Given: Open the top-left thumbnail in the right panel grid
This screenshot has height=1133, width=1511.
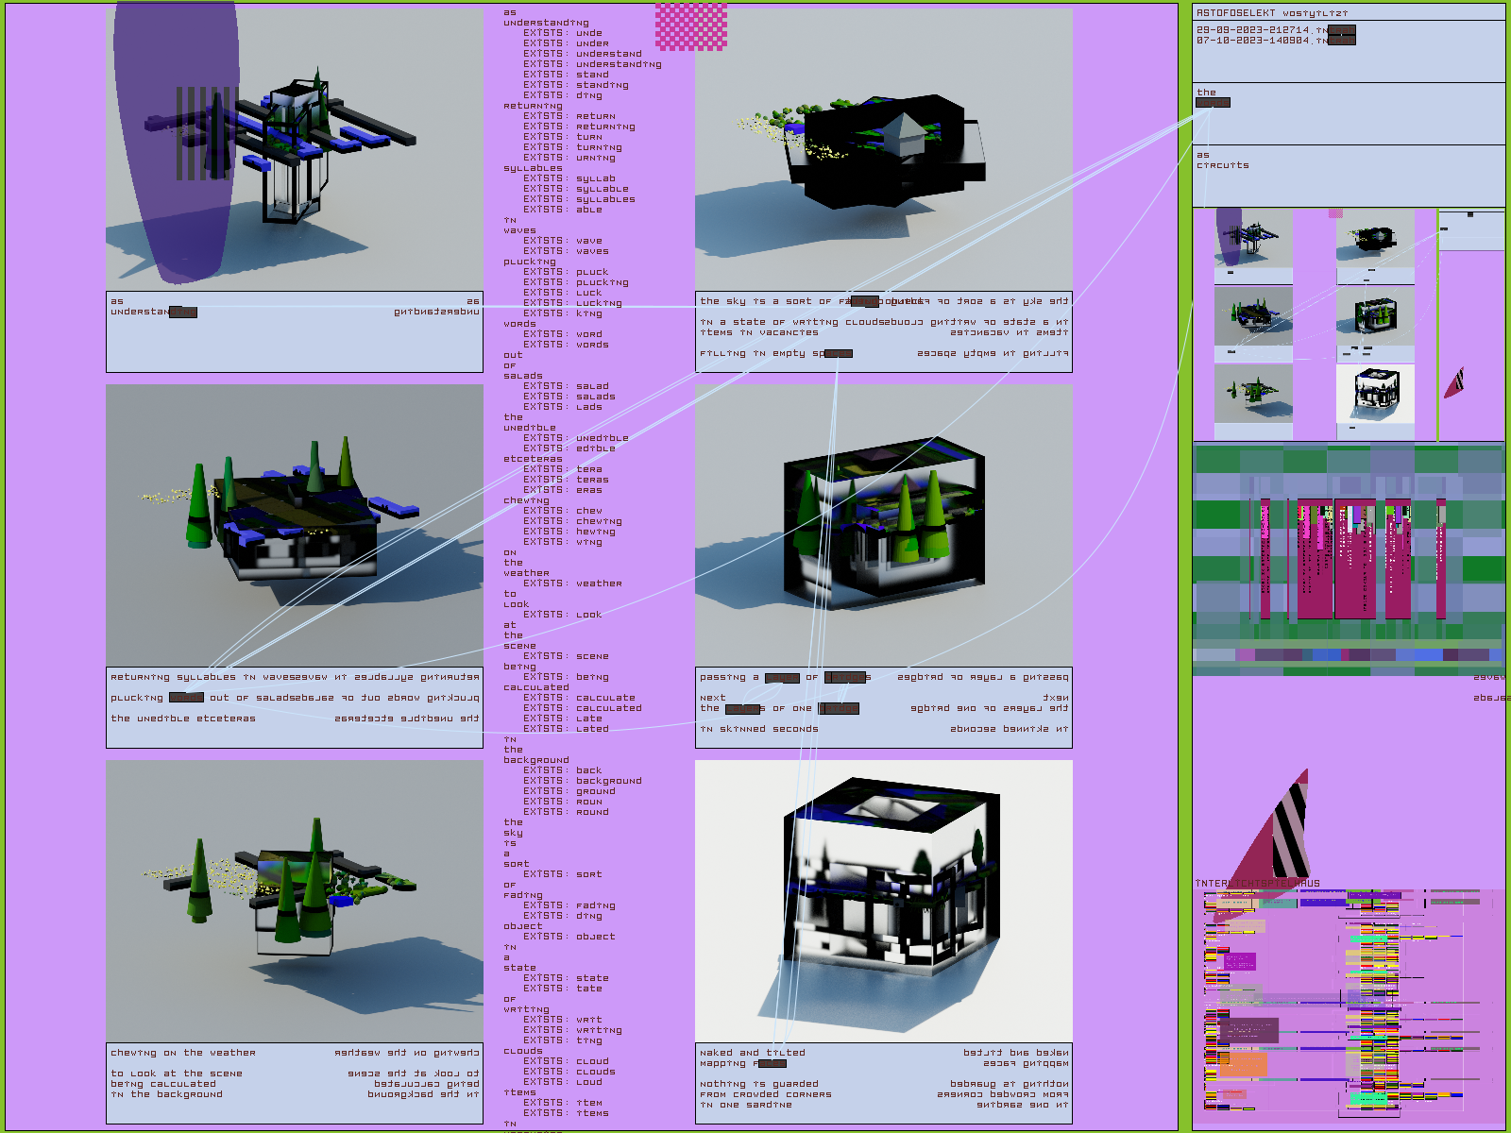Looking at the screenshot, I should [x=1253, y=241].
